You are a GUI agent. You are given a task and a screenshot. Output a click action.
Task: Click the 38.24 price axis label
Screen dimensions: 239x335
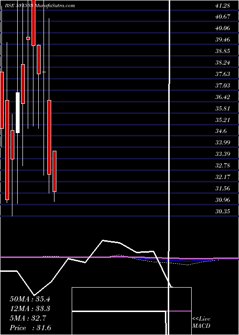tap(222, 63)
